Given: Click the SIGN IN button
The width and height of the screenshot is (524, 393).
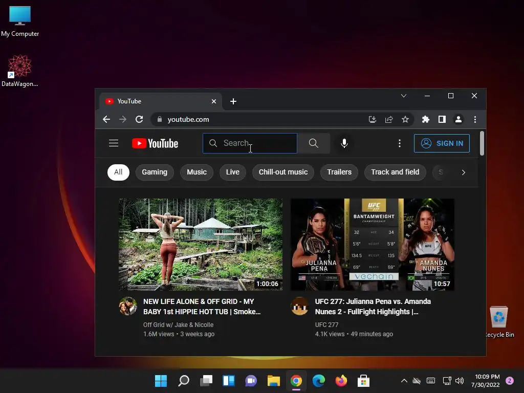Looking at the screenshot, I should (442, 143).
